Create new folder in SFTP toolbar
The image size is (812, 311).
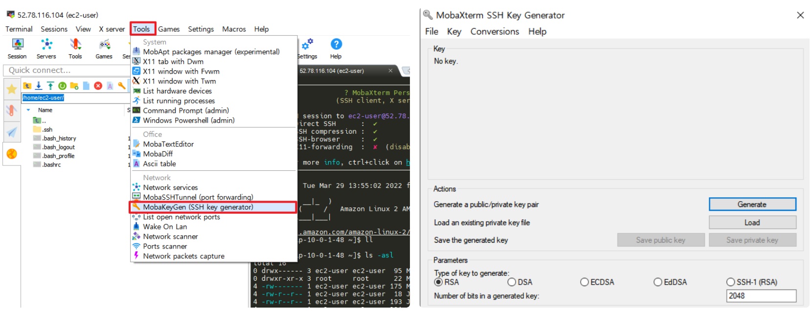click(x=74, y=86)
